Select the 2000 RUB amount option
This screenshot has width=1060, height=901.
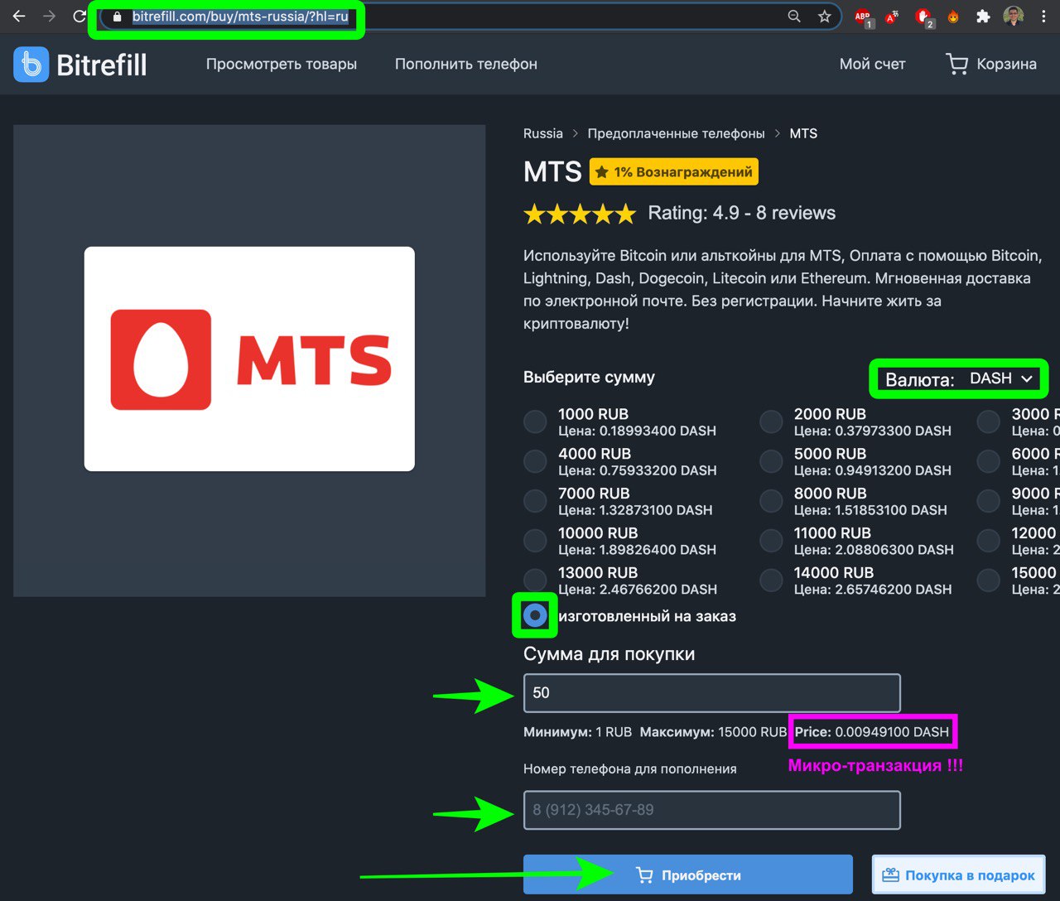771,422
